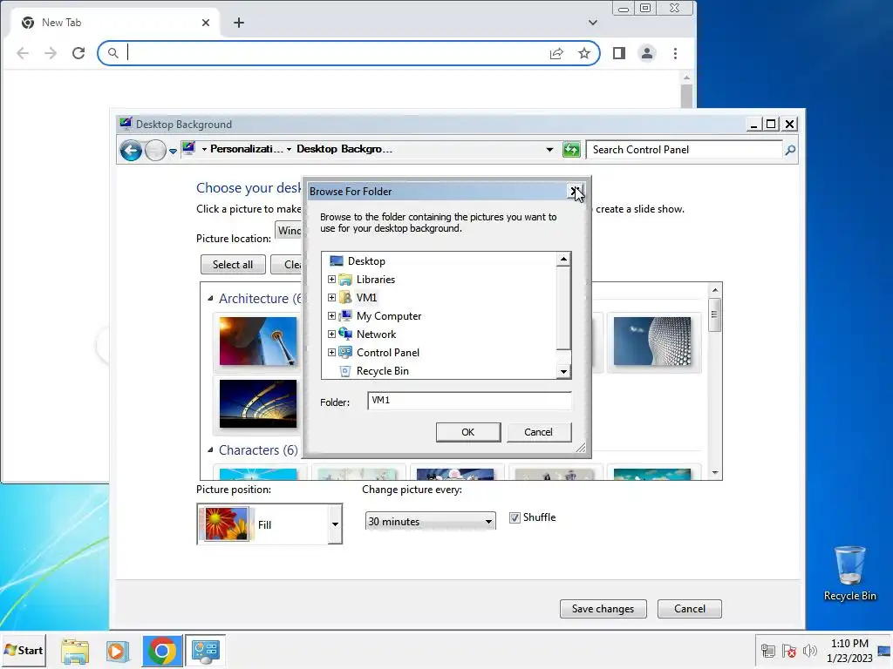The width and height of the screenshot is (893, 669).
Task: Open address bar history dropdown
Action: (549, 150)
